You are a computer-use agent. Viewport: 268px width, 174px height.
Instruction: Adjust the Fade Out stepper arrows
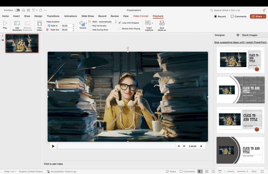pos(73,30)
